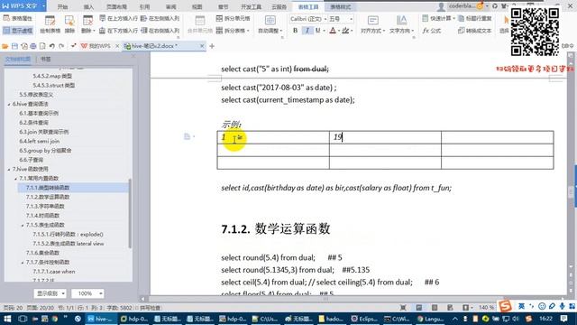
Task: Switch to the Start (开始) ribbon tab
Action: (x=62, y=6)
